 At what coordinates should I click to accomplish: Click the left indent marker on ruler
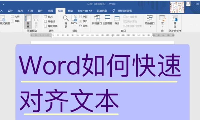tap(52, 35)
